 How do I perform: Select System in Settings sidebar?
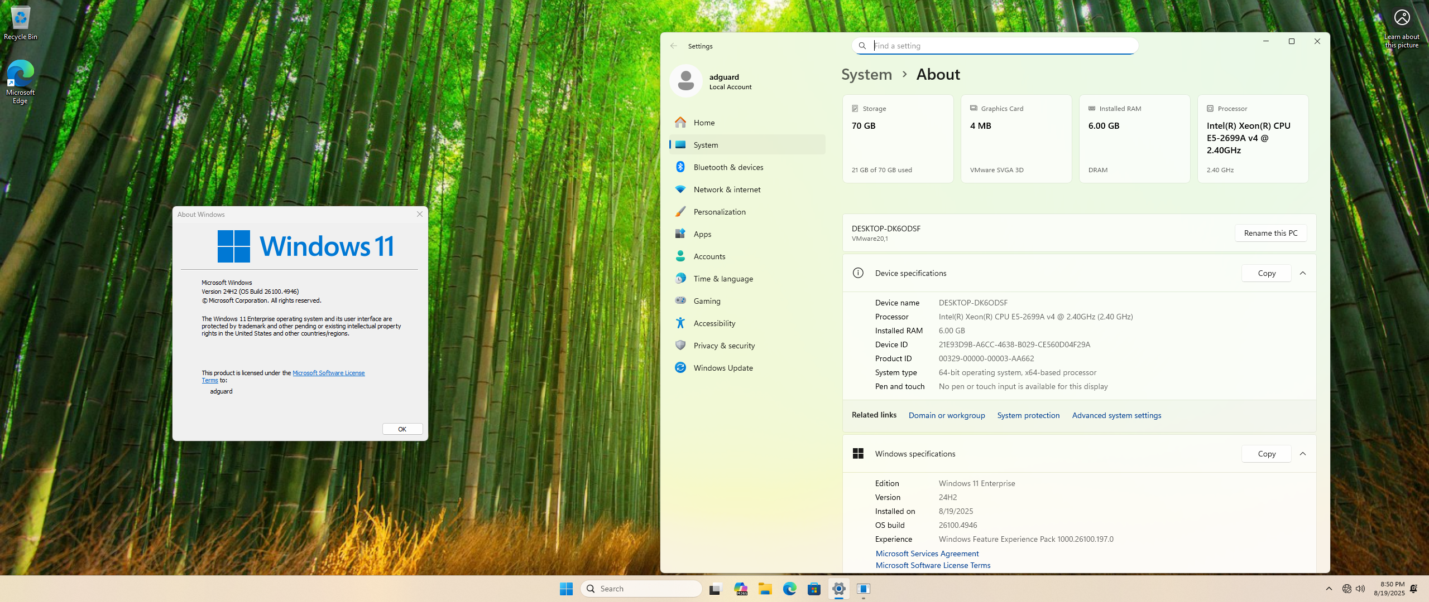point(747,145)
